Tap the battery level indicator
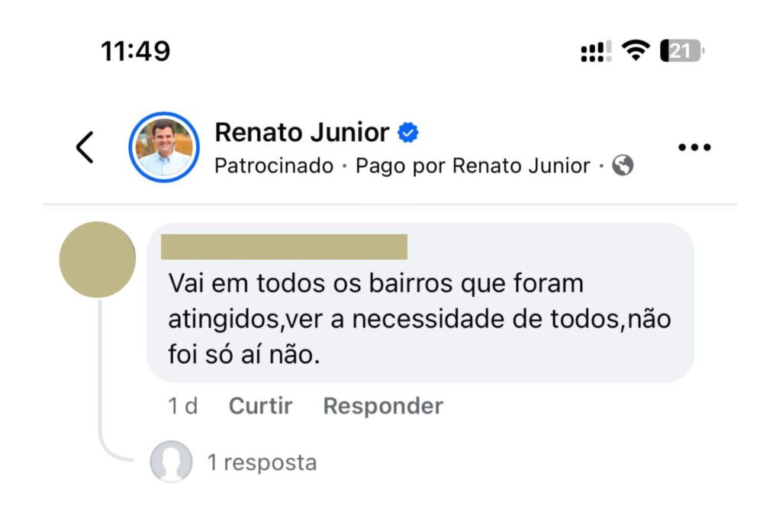763x509 pixels. [681, 51]
